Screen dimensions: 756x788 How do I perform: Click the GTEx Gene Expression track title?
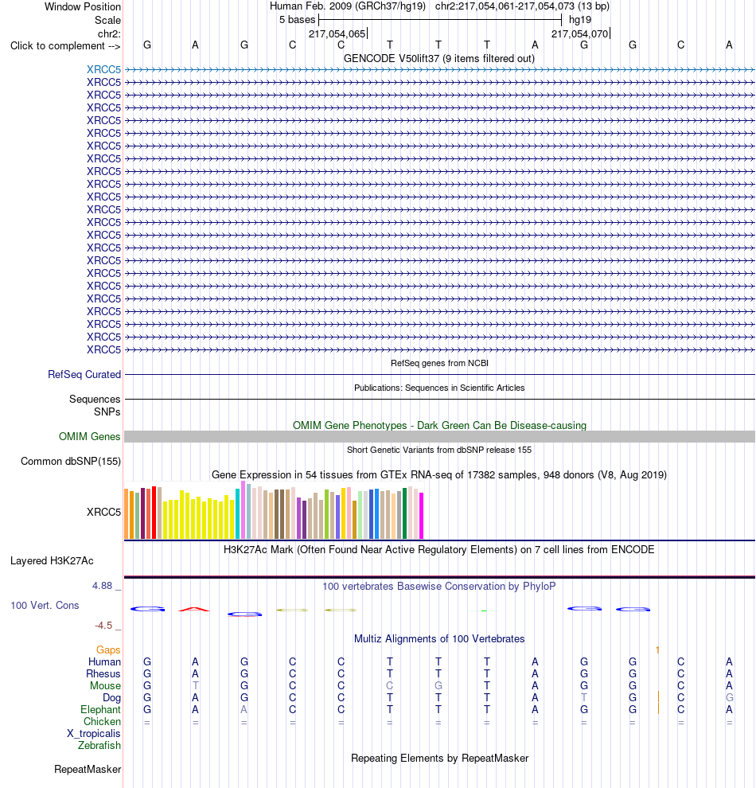(x=439, y=474)
